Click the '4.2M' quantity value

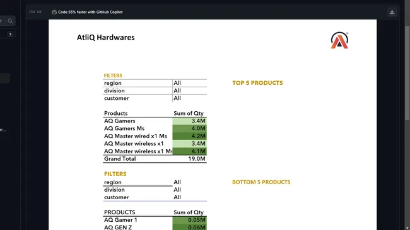pyautogui.click(x=198, y=136)
